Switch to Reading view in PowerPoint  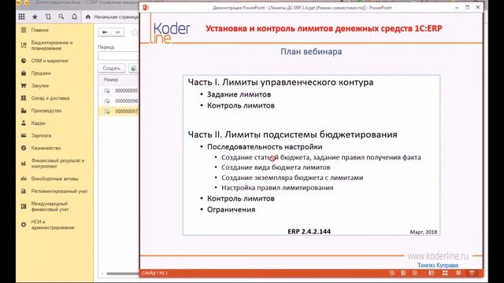point(458,273)
